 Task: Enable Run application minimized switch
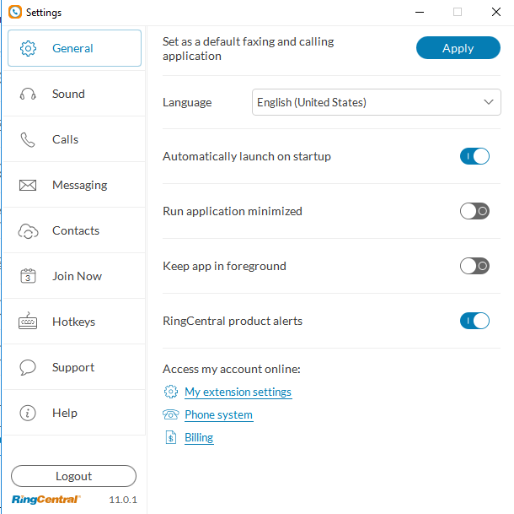tap(474, 211)
